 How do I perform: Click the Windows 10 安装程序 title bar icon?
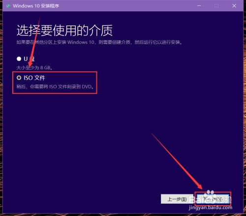pyautogui.click(x=8, y=6)
